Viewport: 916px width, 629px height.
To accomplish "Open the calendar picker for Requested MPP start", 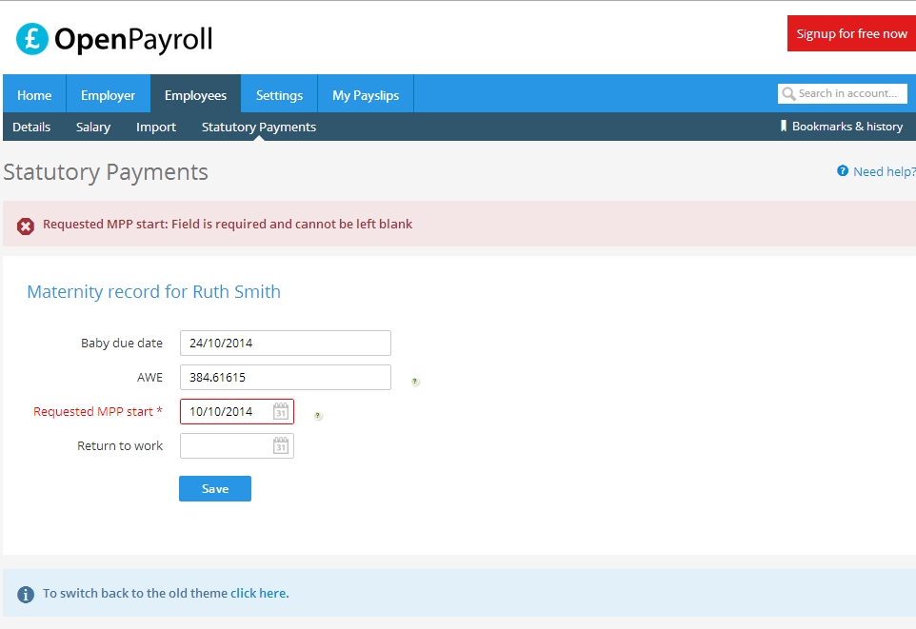I will click(x=281, y=411).
